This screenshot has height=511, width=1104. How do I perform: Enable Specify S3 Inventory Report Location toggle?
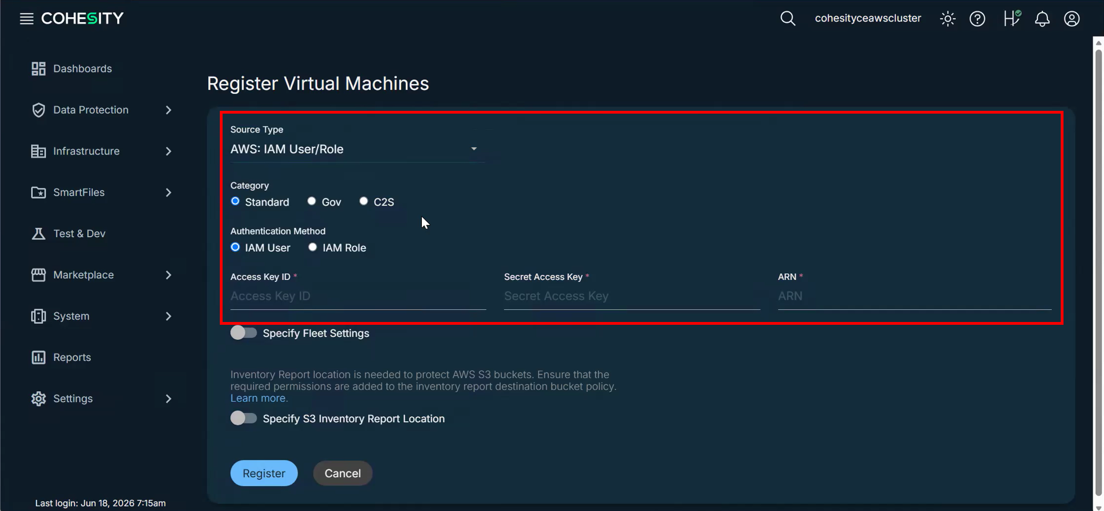pos(244,418)
